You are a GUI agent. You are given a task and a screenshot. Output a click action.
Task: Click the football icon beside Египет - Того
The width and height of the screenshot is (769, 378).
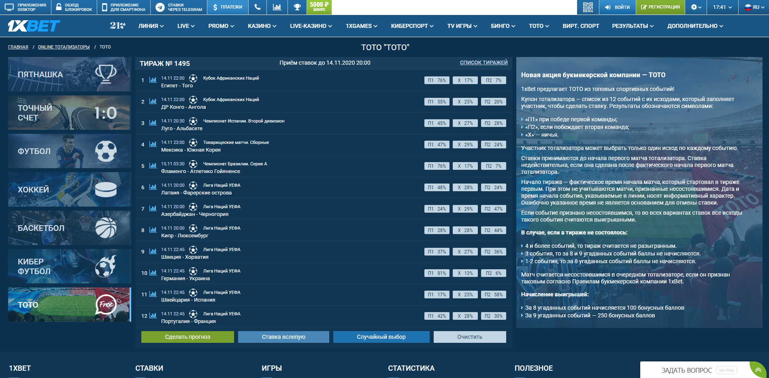193,78
